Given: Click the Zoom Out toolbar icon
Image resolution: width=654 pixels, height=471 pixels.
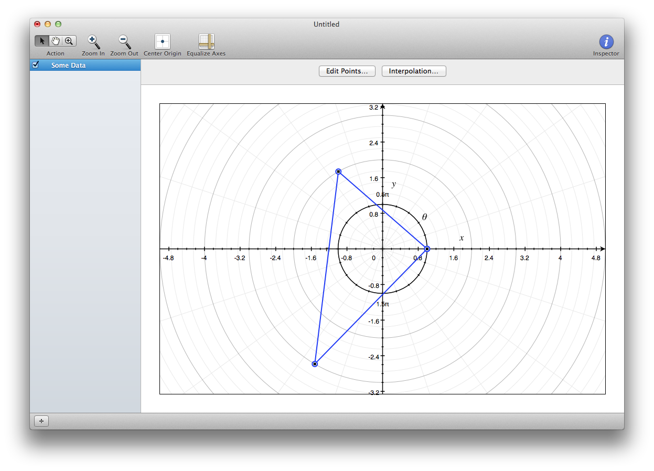Looking at the screenshot, I should 124,41.
